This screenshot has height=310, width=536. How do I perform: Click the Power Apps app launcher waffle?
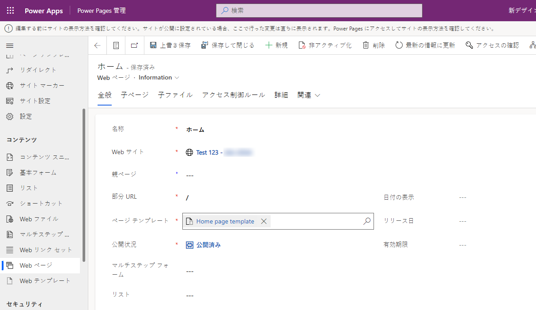tap(10, 10)
